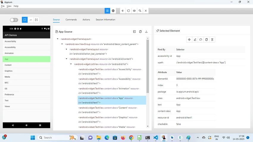Open the Help menu

tap(16, 6)
